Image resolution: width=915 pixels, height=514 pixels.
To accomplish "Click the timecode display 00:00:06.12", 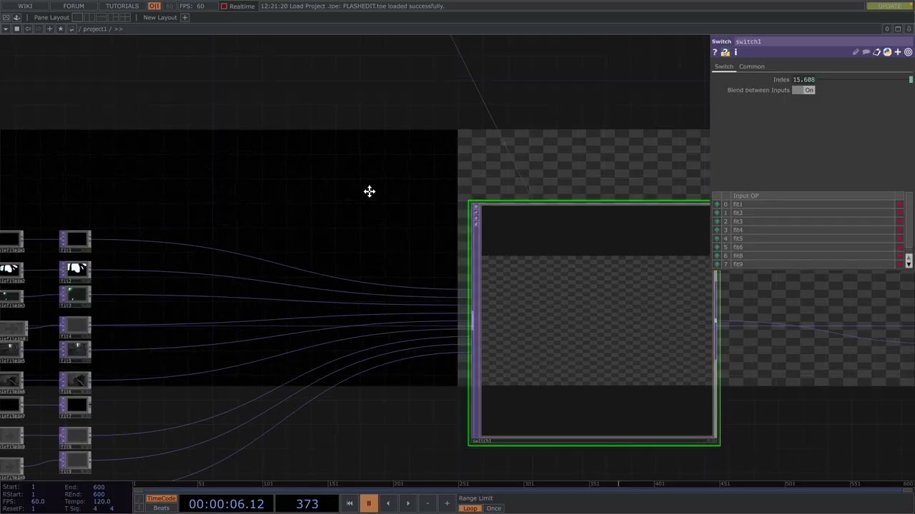I will coord(226,504).
